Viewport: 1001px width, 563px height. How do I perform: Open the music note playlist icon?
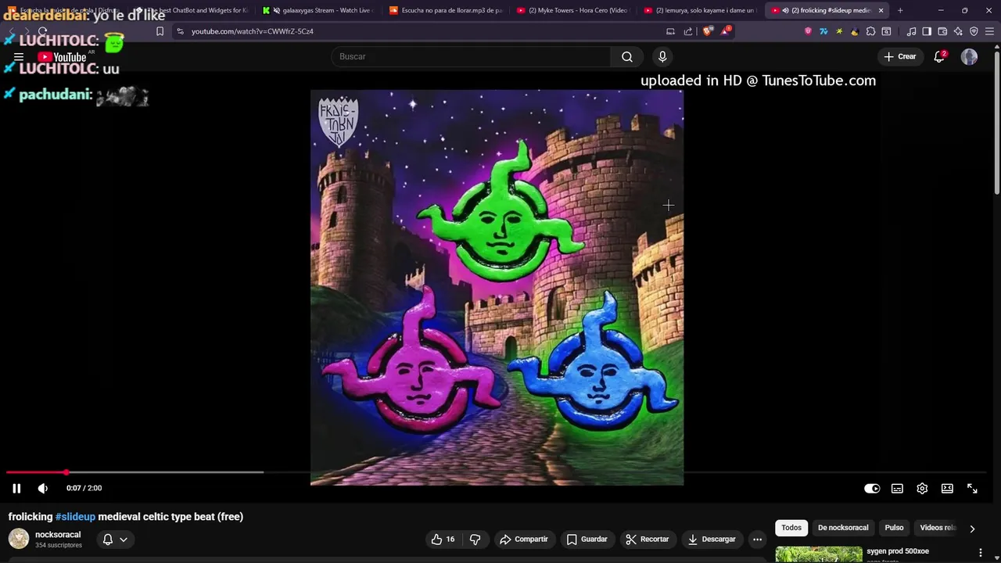click(911, 31)
